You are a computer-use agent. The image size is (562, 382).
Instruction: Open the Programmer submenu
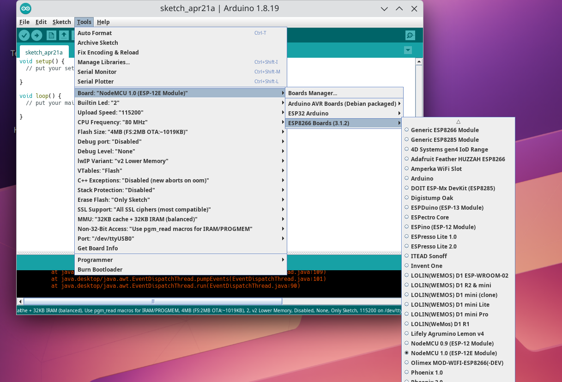point(181,260)
